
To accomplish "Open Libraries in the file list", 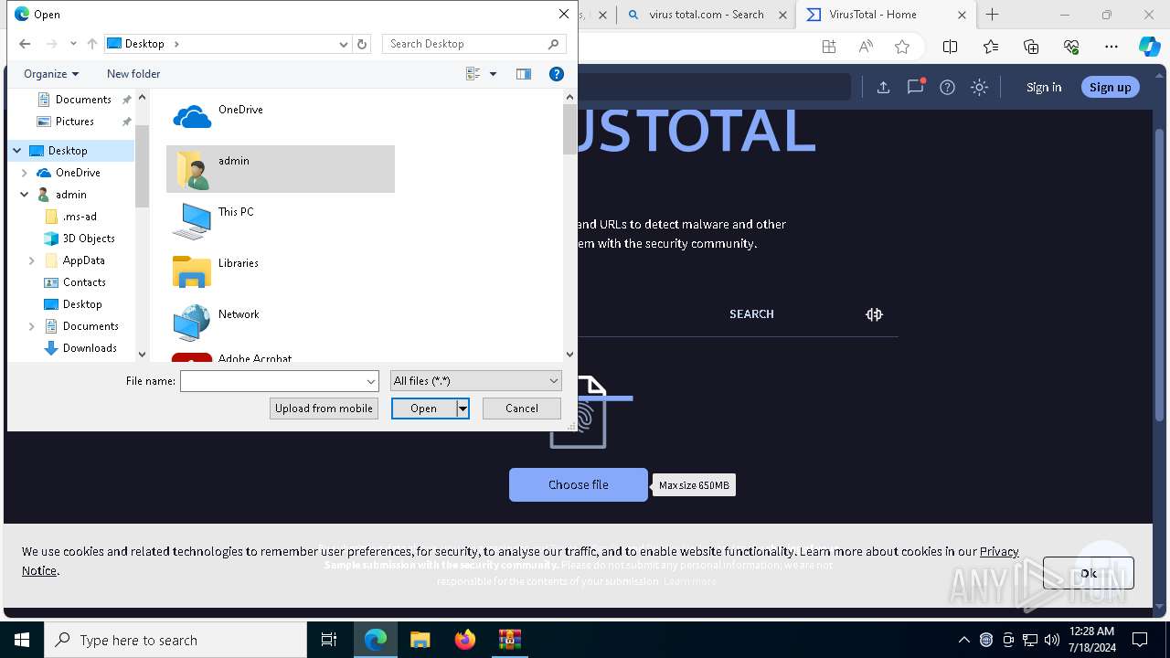I will [x=280, y=271].
